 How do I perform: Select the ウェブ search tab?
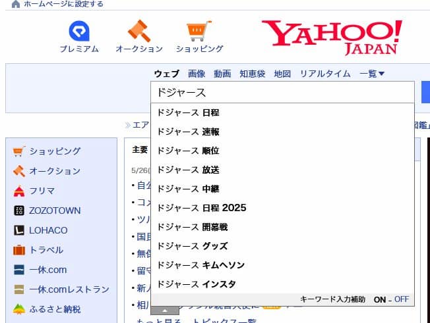[166, 74]
